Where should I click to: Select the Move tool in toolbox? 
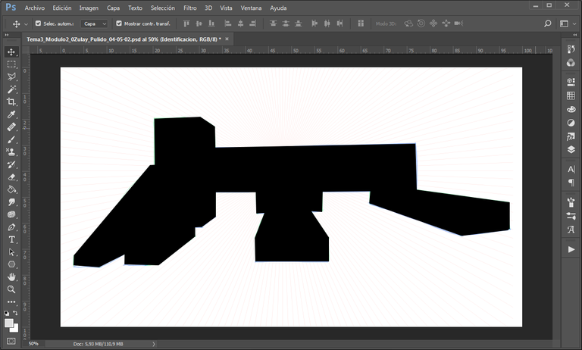pos(11,52)
